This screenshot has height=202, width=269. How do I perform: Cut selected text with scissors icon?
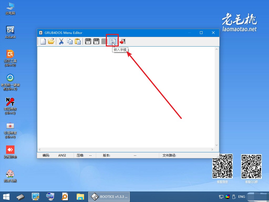[61, 41]
